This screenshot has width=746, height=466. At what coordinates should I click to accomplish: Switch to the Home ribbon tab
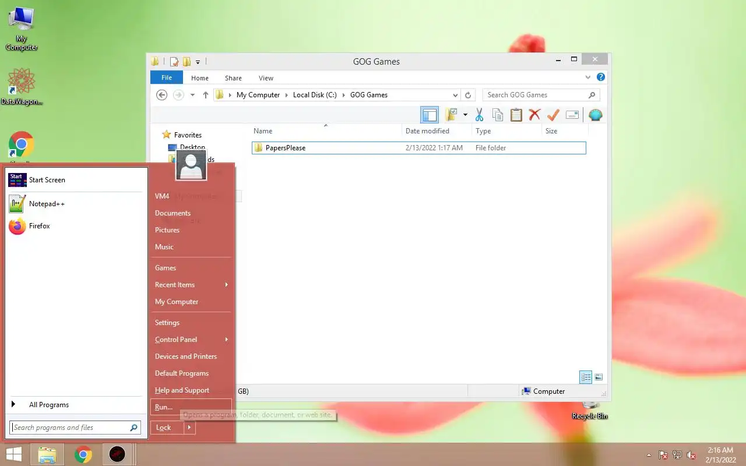pos(200,77)
